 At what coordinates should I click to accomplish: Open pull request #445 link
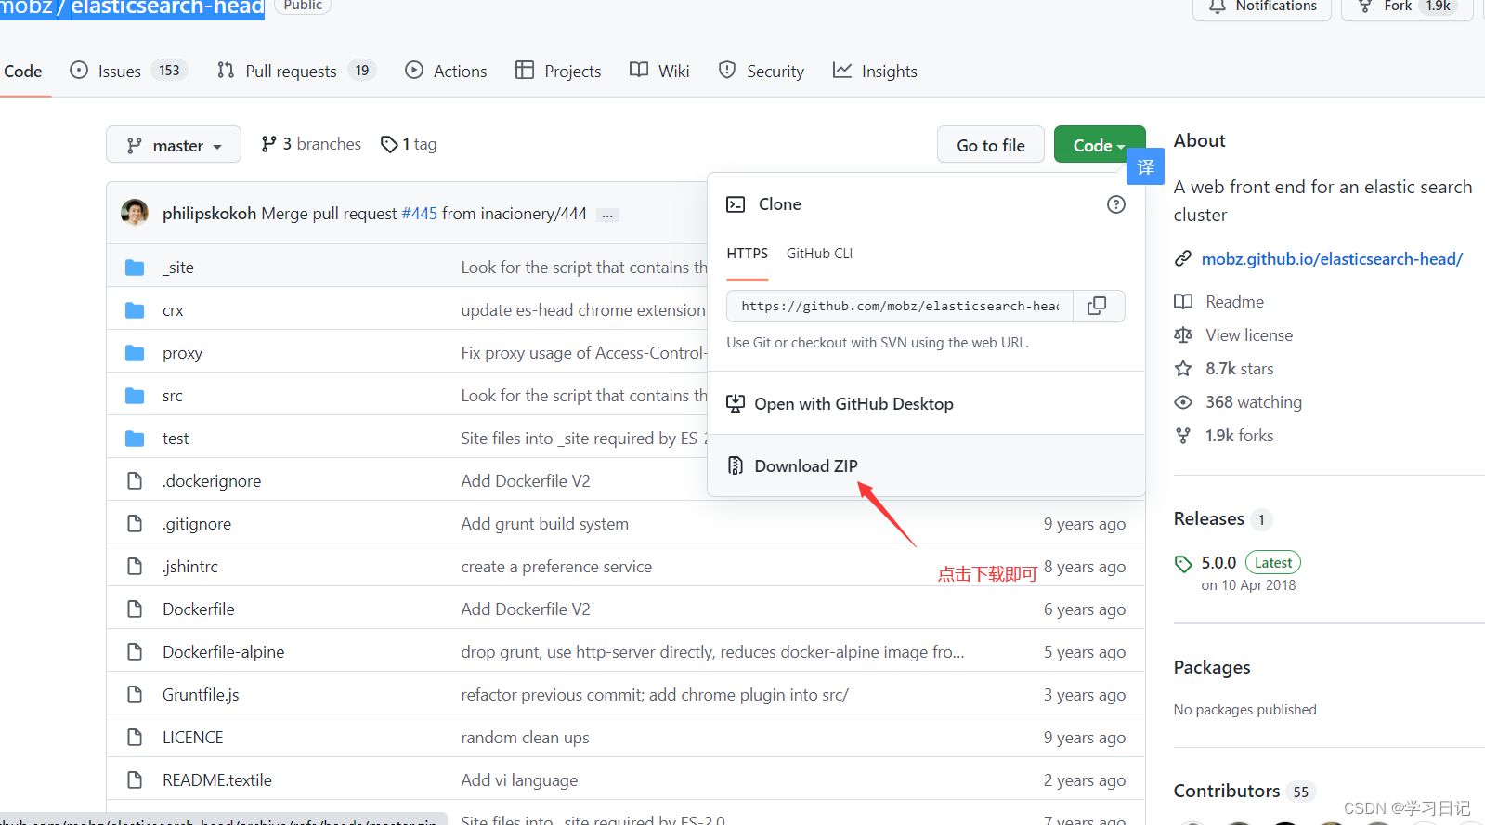click(x=419, y=213)
